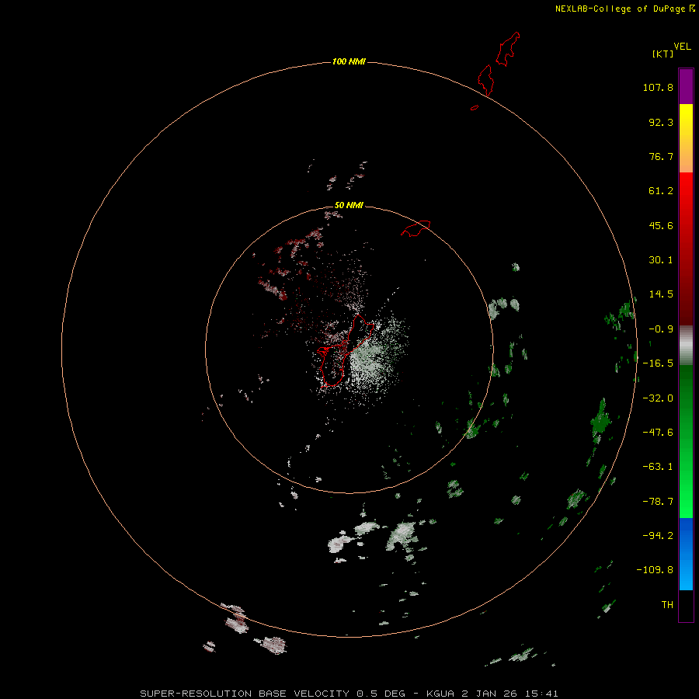
Task: Click the -16.5 legend value
Action: click(658, 363)
